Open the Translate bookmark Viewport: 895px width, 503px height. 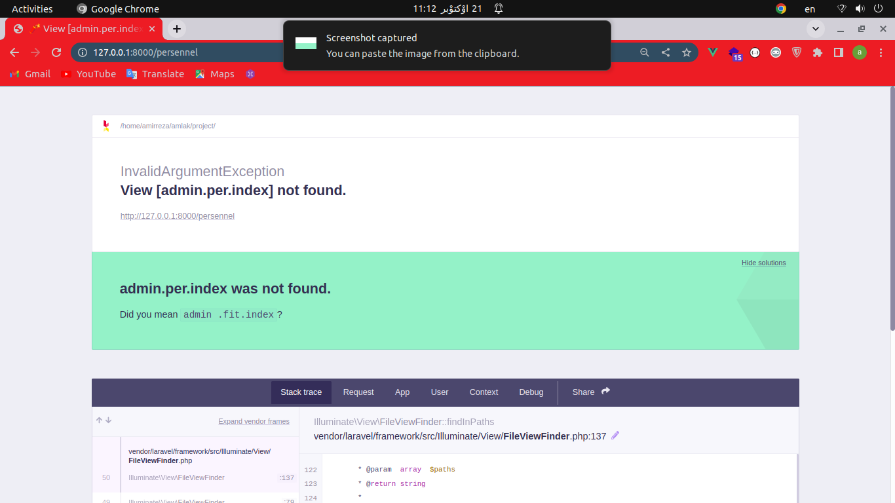pyautogui.click(x=155, y=74)
